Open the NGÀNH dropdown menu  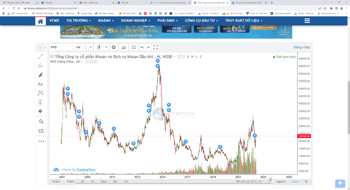coord(106,20)
